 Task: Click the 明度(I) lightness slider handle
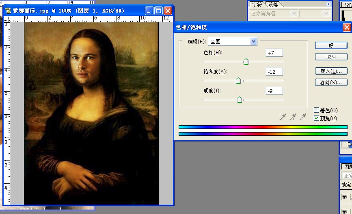240,100
